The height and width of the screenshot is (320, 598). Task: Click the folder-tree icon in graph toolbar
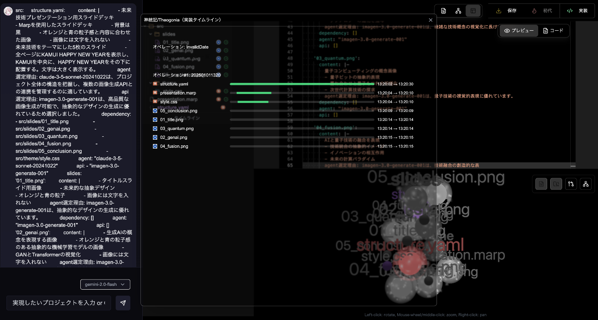pos(556,184)
